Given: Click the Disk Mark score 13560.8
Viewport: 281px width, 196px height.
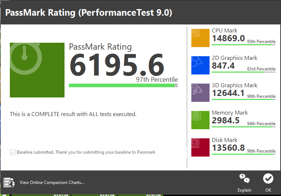Looking at the screenshot, I should pos(228,148).
